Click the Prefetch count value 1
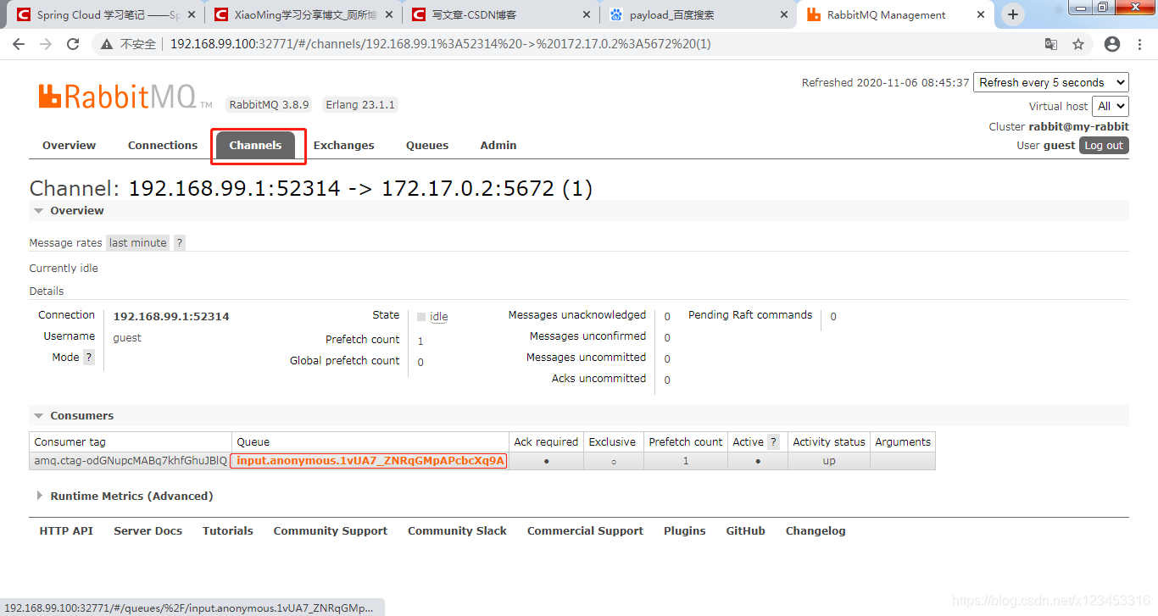Viewport: 1158px width, 616px height. pos(420,341)
